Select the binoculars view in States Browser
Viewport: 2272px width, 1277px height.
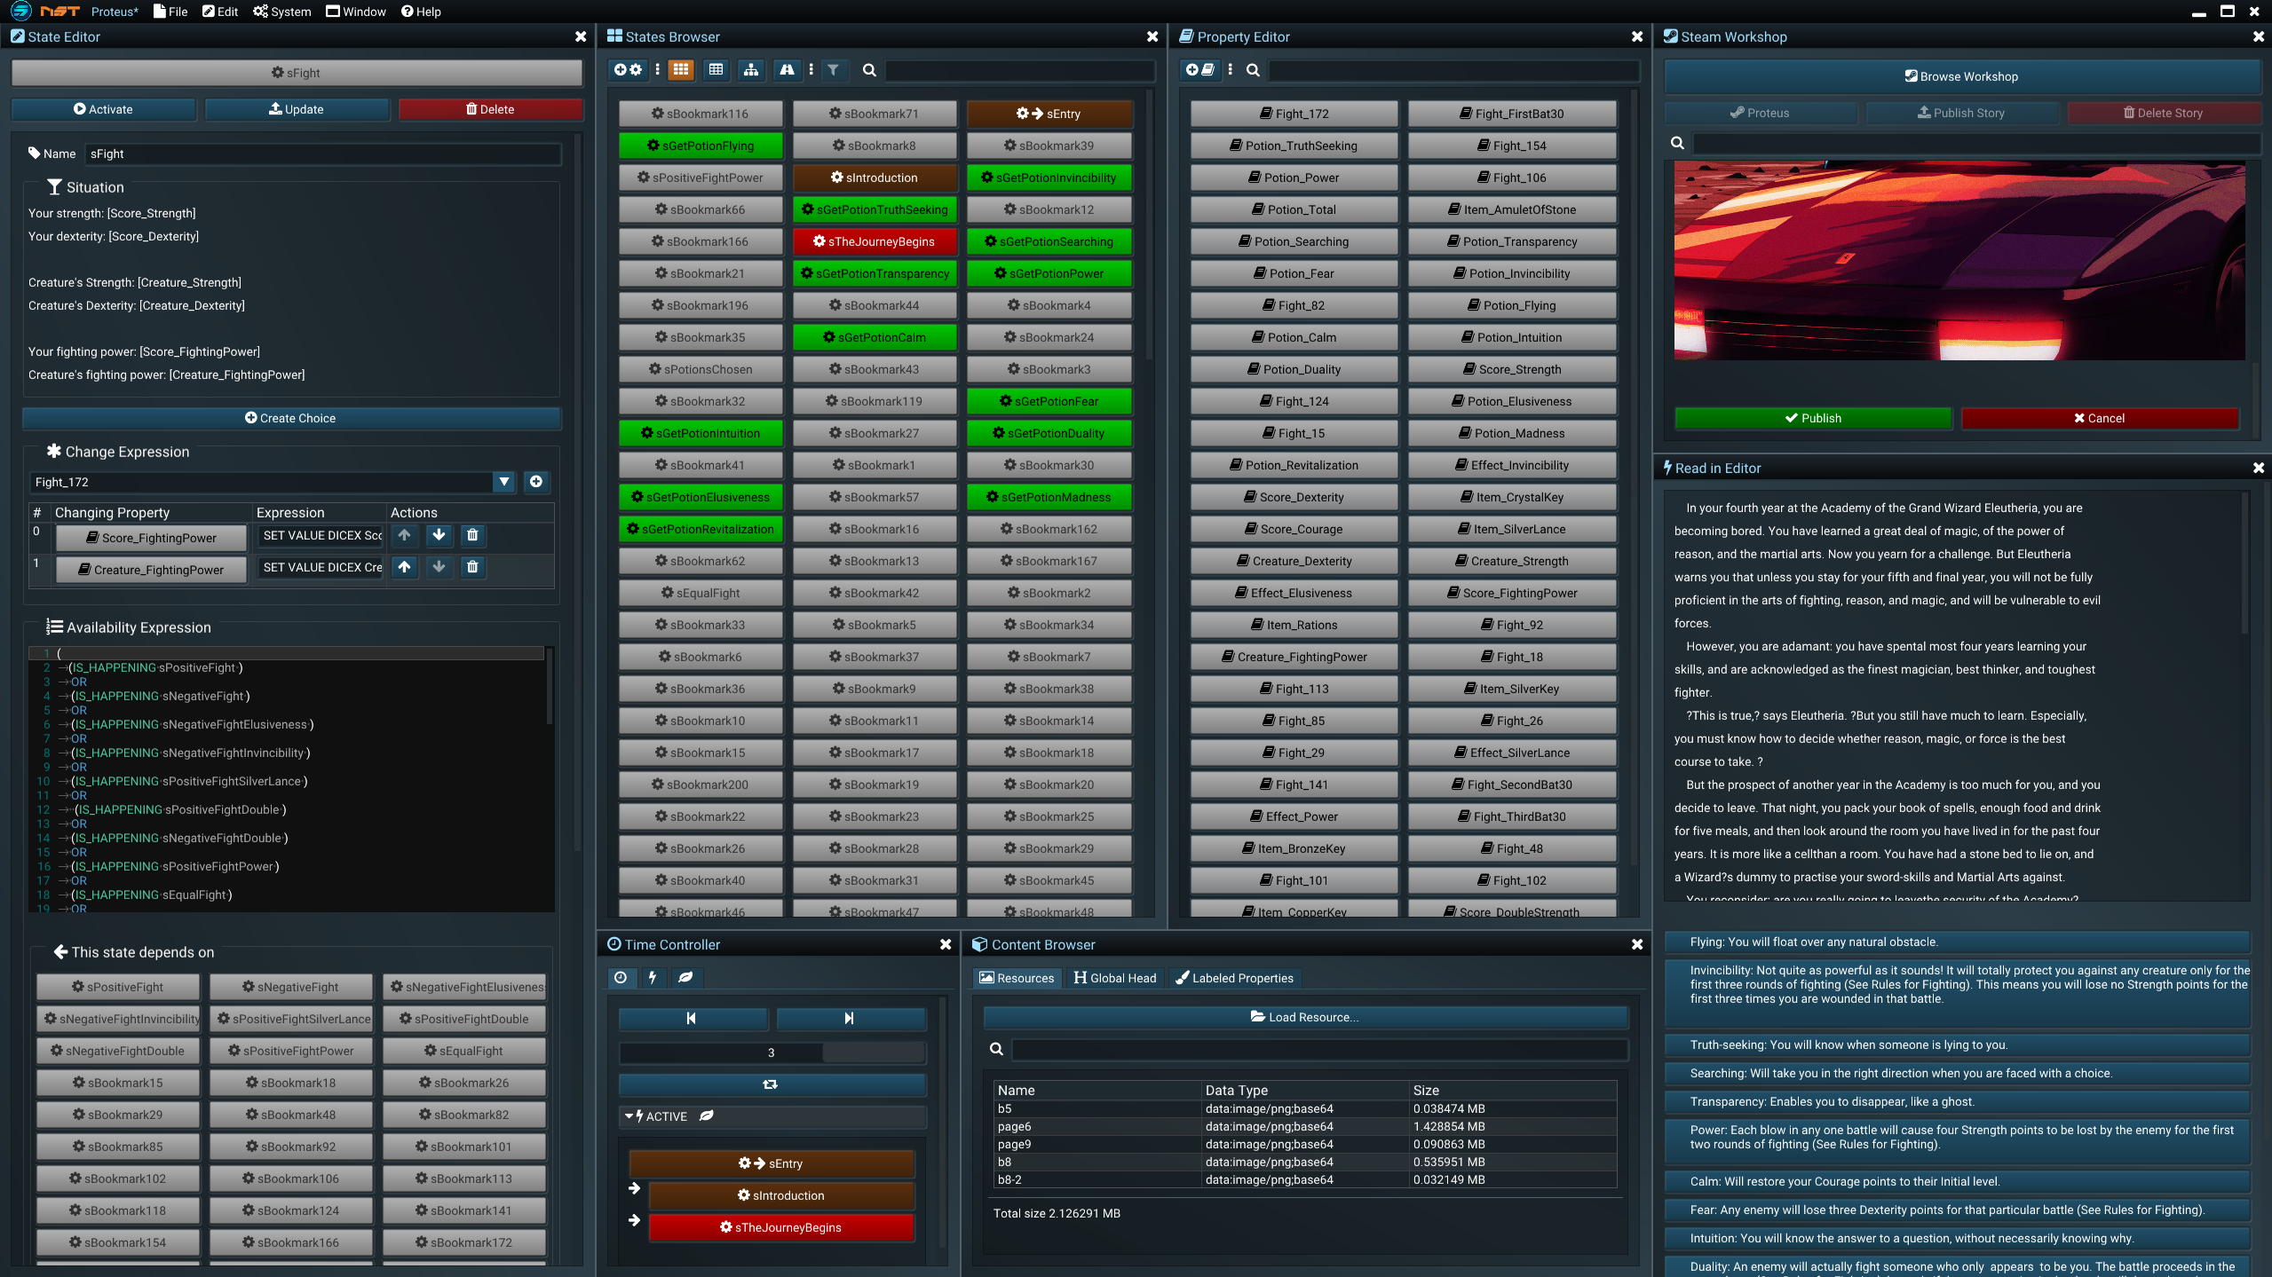coord(788,70)
